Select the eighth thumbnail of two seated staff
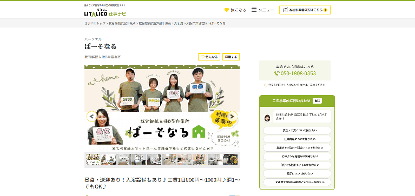Screen dimensions: 415x196 (200, 159)
